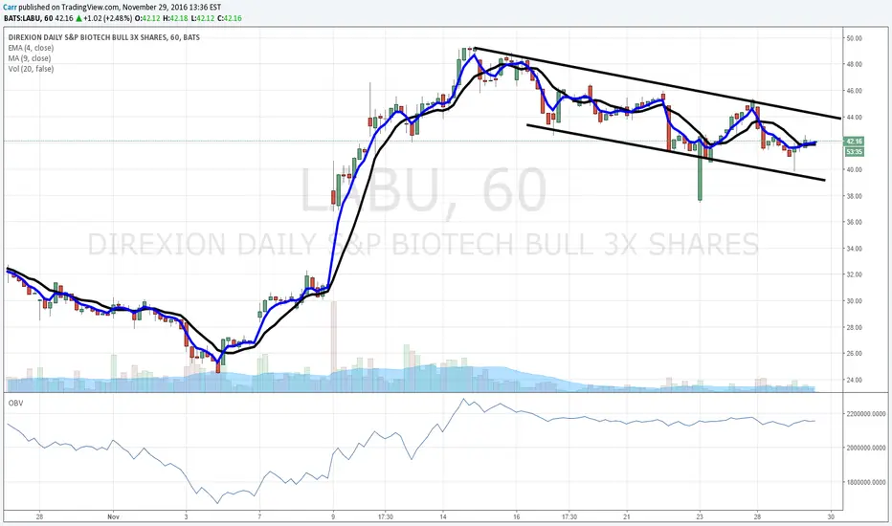Click the 14 date label on time axis
Image resolution: width=892 pixels, height=526 pixels.
(444, 516)
